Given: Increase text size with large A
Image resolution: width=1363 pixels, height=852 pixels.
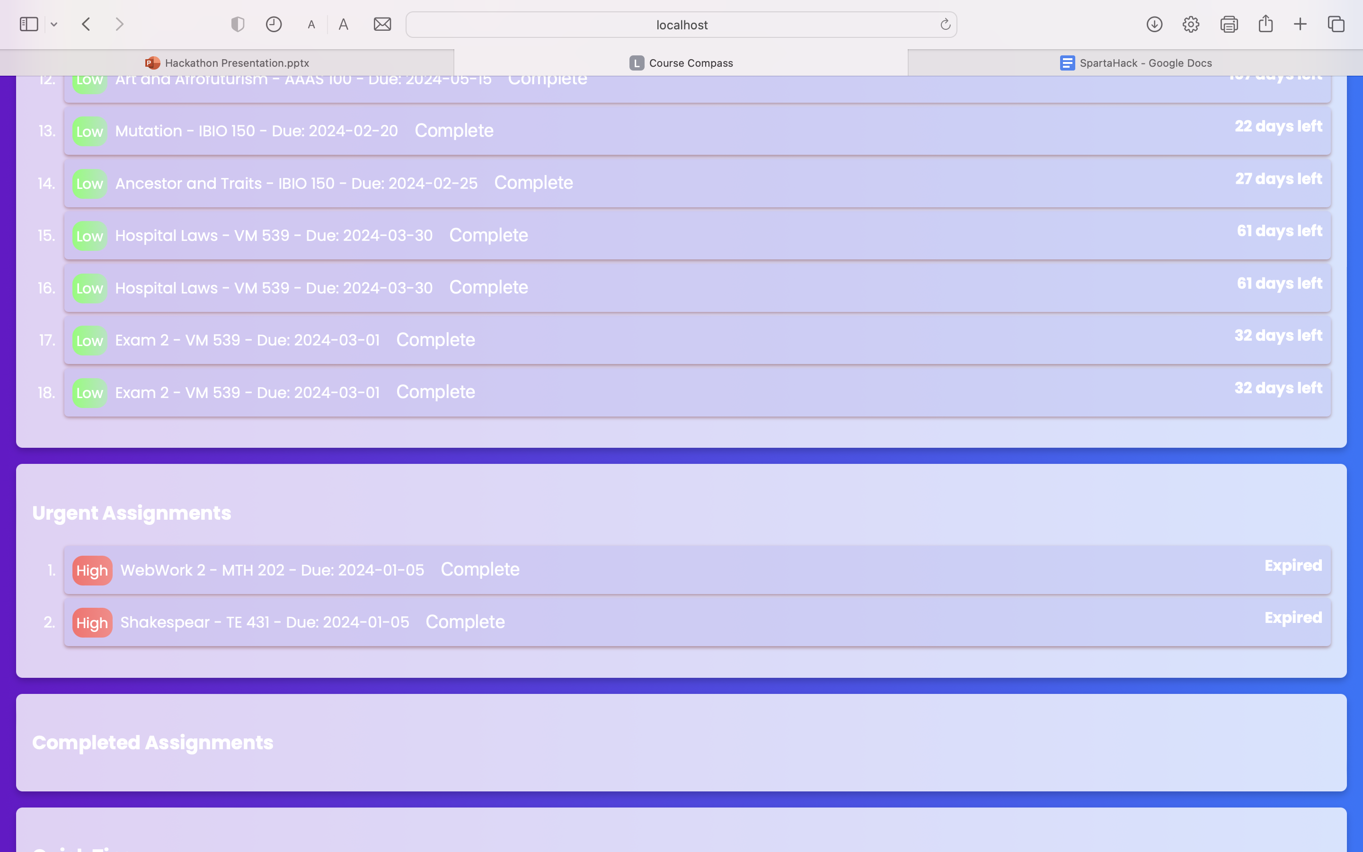Looking at the screenshot, I should (343, 24).
